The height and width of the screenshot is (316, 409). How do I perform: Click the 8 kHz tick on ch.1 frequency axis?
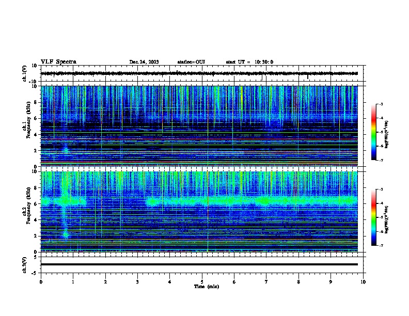coord(36,102)
